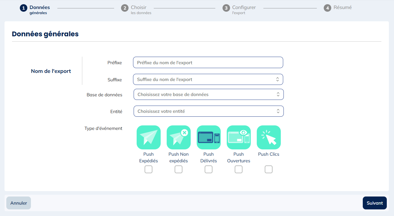Click the Push Clics cursor icon
Screen dimensions: 394x216
tap(268, 137)
